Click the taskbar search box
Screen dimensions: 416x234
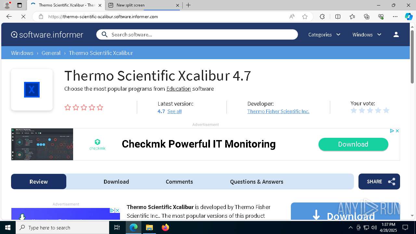[62, 227]
